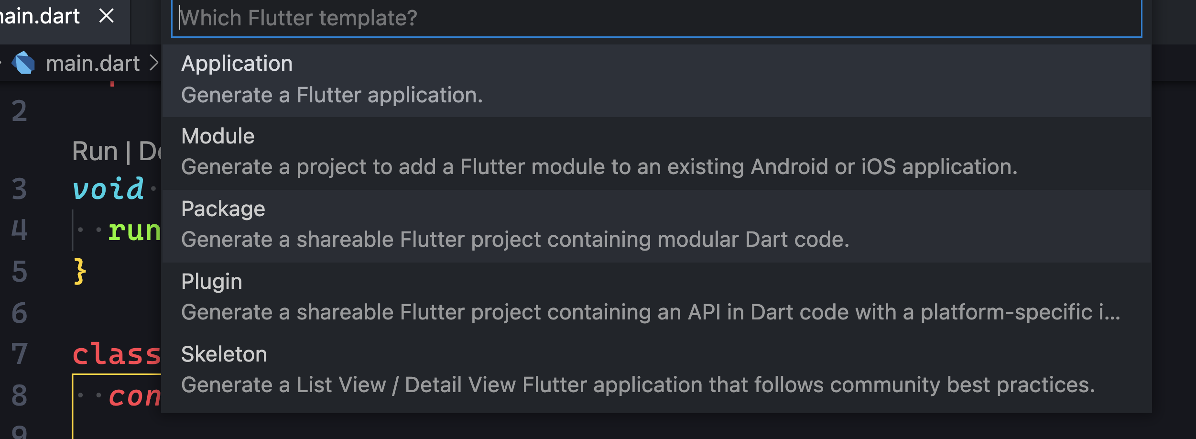Switch to the main.dart tab
The width and height of the screenshot is (1196, 439).
point(41,16)
